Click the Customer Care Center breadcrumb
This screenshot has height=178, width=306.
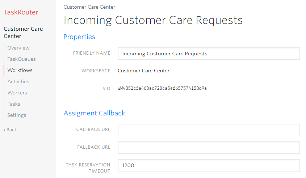89,7
